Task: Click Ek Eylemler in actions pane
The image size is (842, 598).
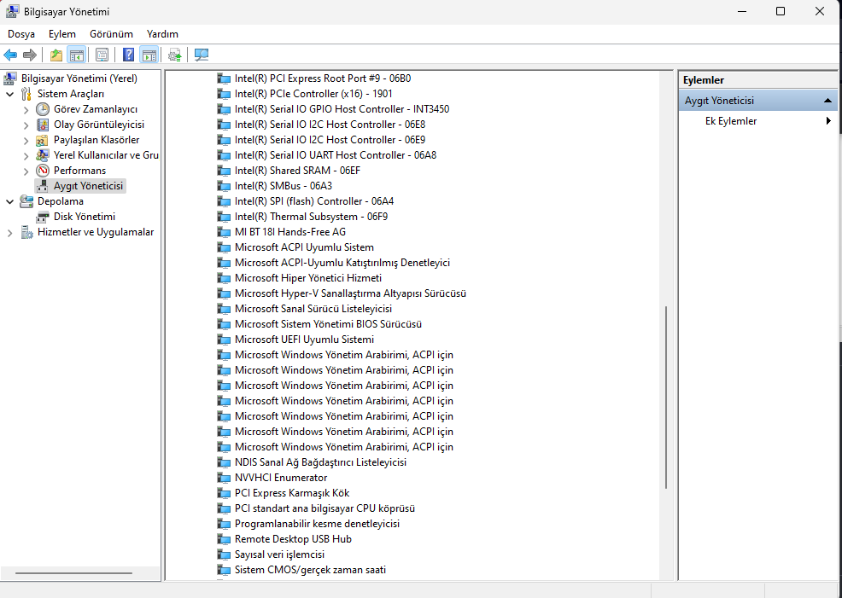Action: coord(731,121)
